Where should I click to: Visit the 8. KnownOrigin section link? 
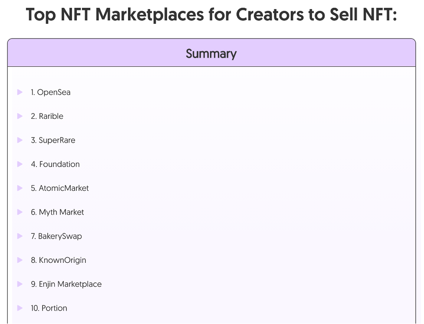click(x=59, y=260)
